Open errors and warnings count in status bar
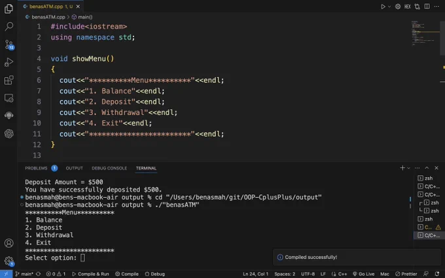Image resolution: width=445 pixels, height=278 pixels. tap(56, 274)
